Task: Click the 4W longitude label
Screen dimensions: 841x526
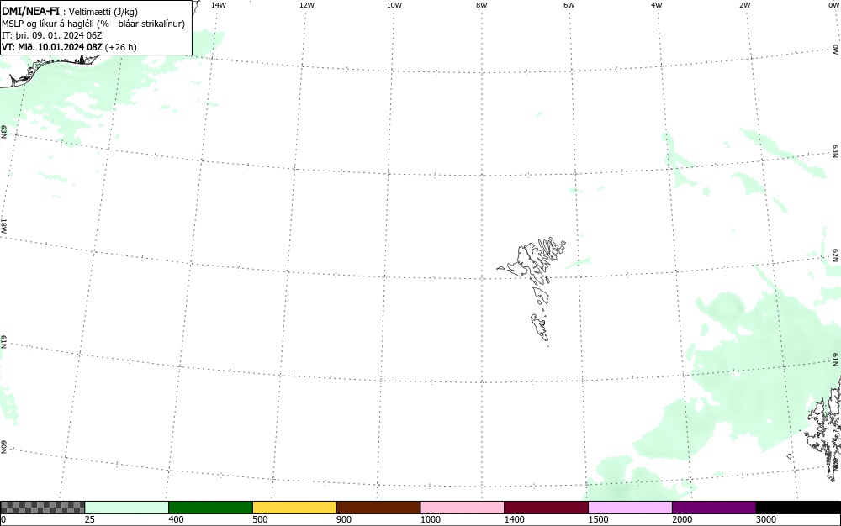Action: (x=657, y=5)
